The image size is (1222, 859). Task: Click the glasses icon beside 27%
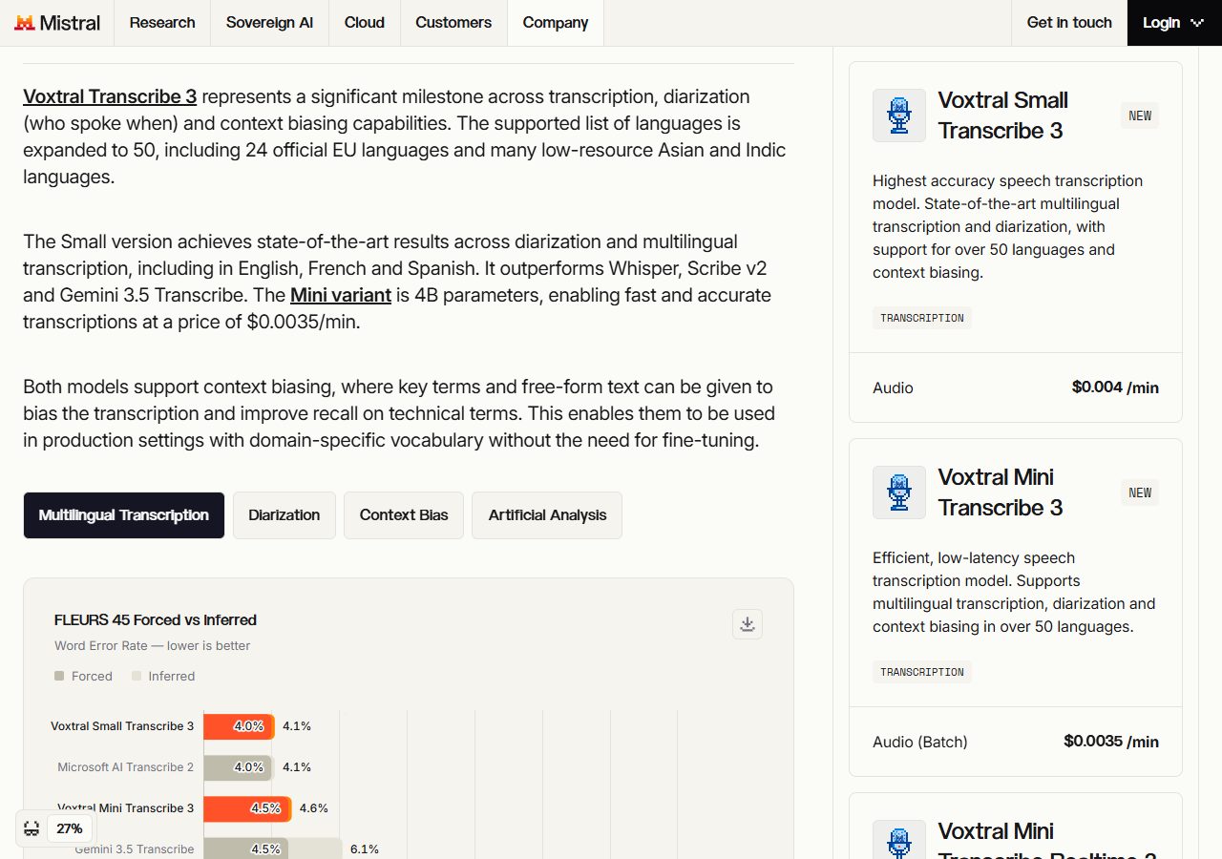point(32,828)
